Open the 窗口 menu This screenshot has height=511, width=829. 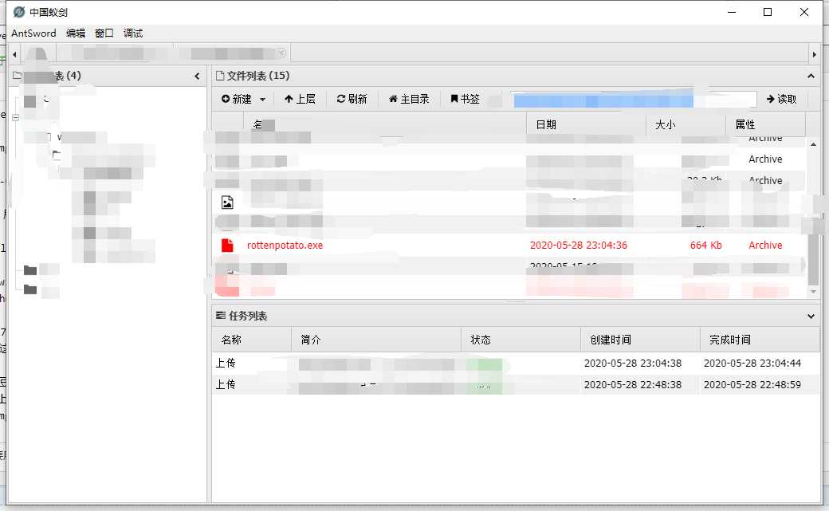[x=104, y=33]
